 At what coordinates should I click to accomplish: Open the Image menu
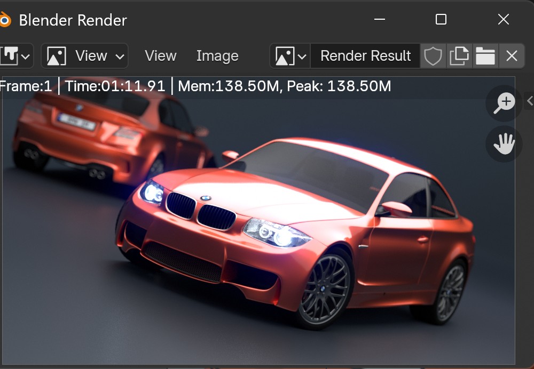click(217, 56)
